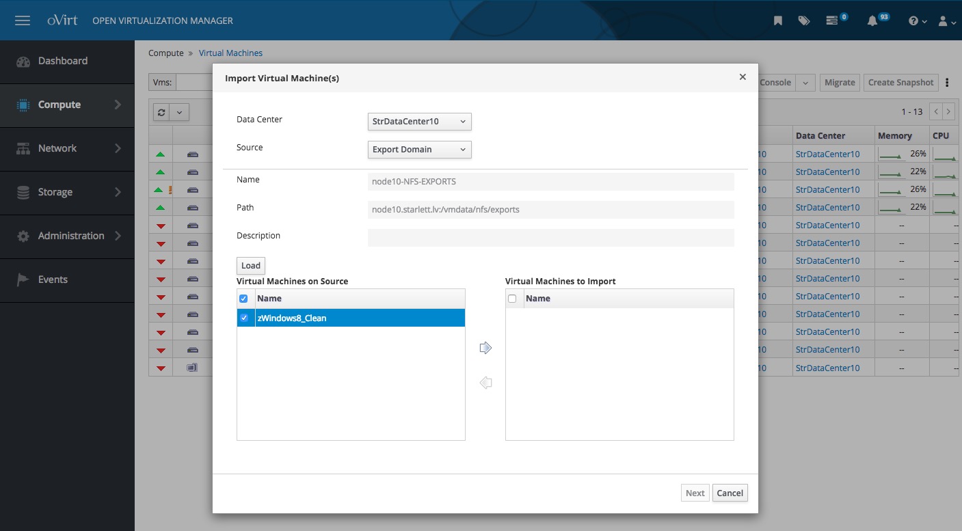Open the Source dropdown Export Domain

click(x=419, y=150)
